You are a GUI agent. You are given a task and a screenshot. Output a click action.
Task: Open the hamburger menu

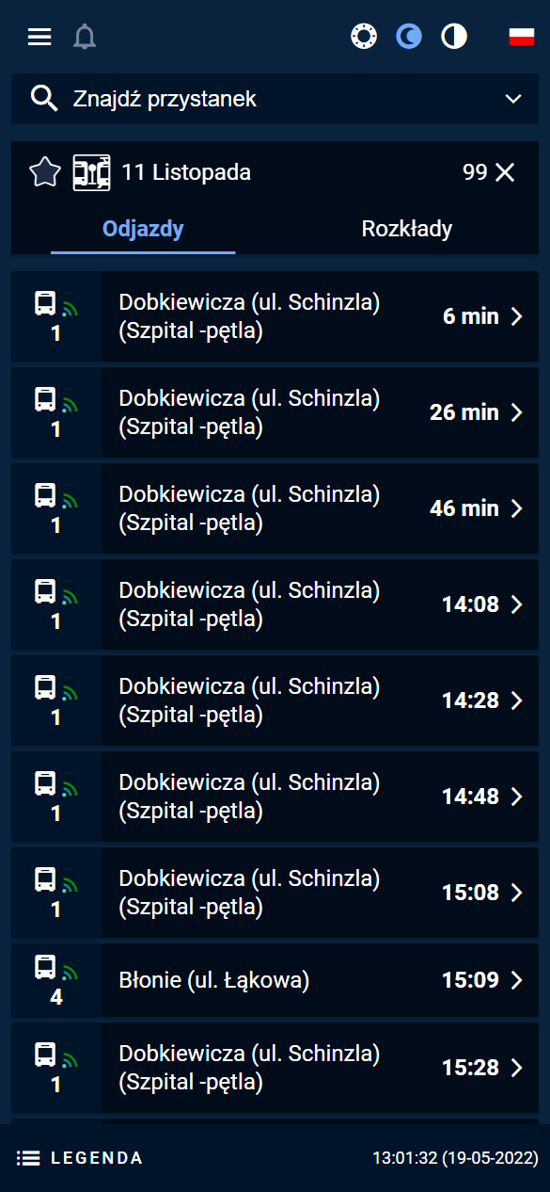coord(39,37)
